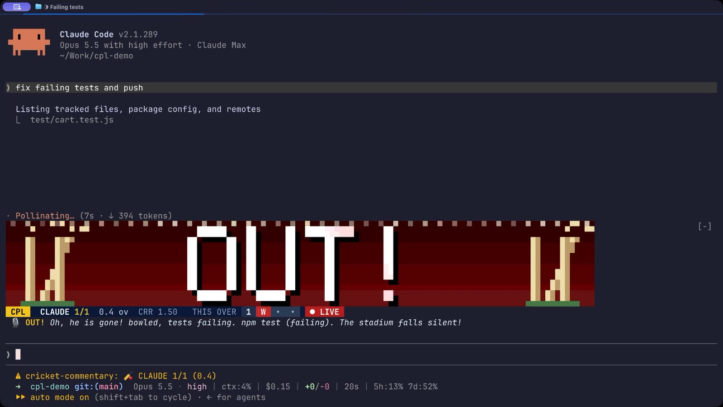Click the CPL yellow badge
The image size is (723, 407).
click(18, 312)
